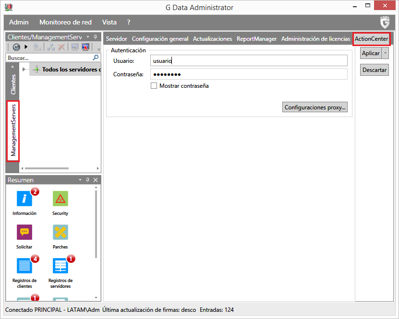Switch to the Actualizaciones tab
The width and height of the screenshot is (399, 319).
pos(212,39)
